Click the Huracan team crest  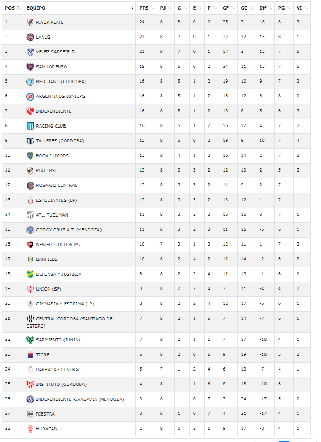click(30, 429)
